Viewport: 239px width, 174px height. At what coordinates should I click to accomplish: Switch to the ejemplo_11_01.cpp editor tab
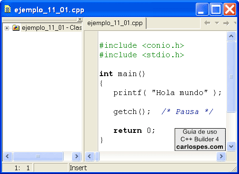(x=115, y=23)
